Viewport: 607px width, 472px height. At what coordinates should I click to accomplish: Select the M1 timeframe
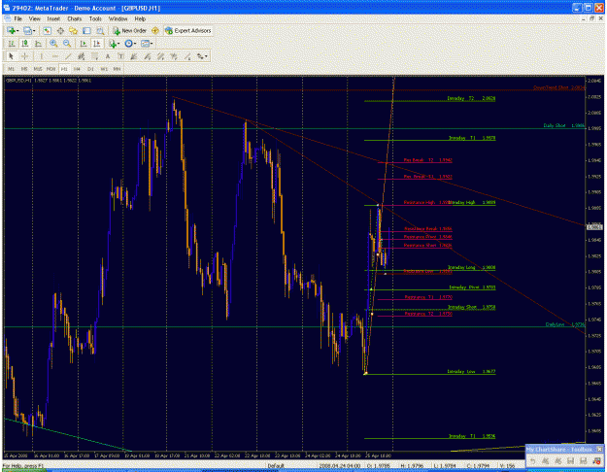[11, 69]
